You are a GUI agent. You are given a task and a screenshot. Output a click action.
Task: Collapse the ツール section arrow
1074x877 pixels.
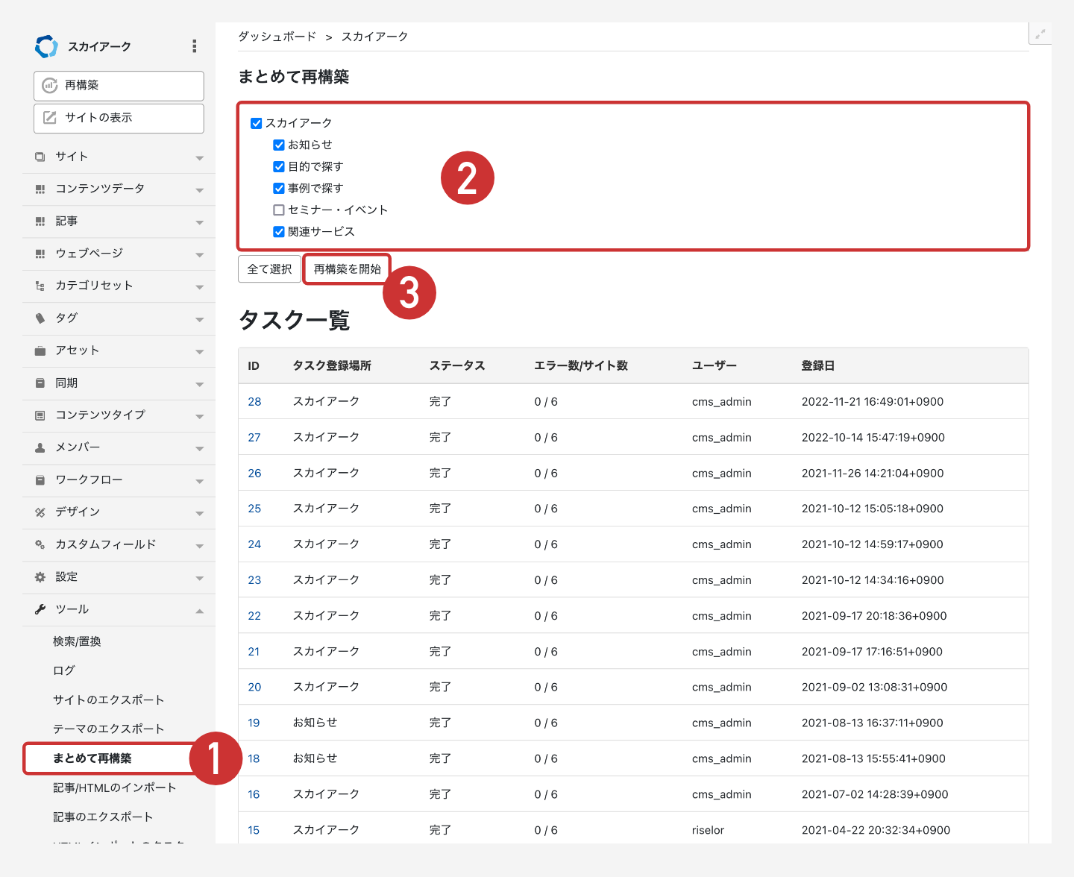[199, 611]
